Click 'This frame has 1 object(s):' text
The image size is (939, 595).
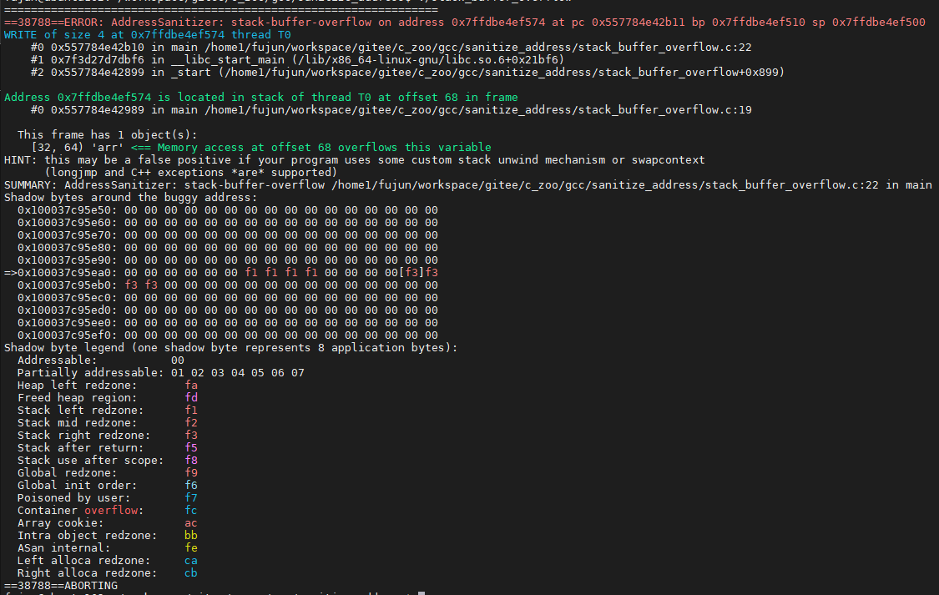[107, 134]
